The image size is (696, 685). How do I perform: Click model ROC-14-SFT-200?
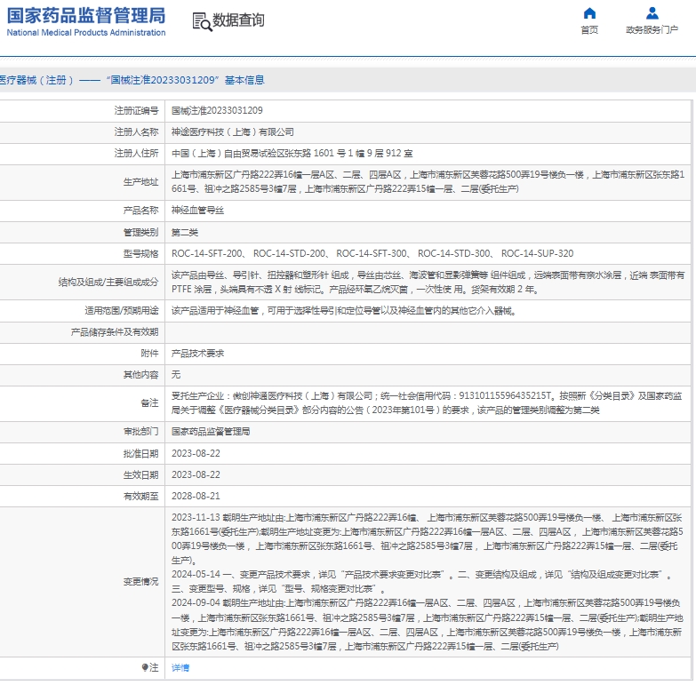pos(207,253)
